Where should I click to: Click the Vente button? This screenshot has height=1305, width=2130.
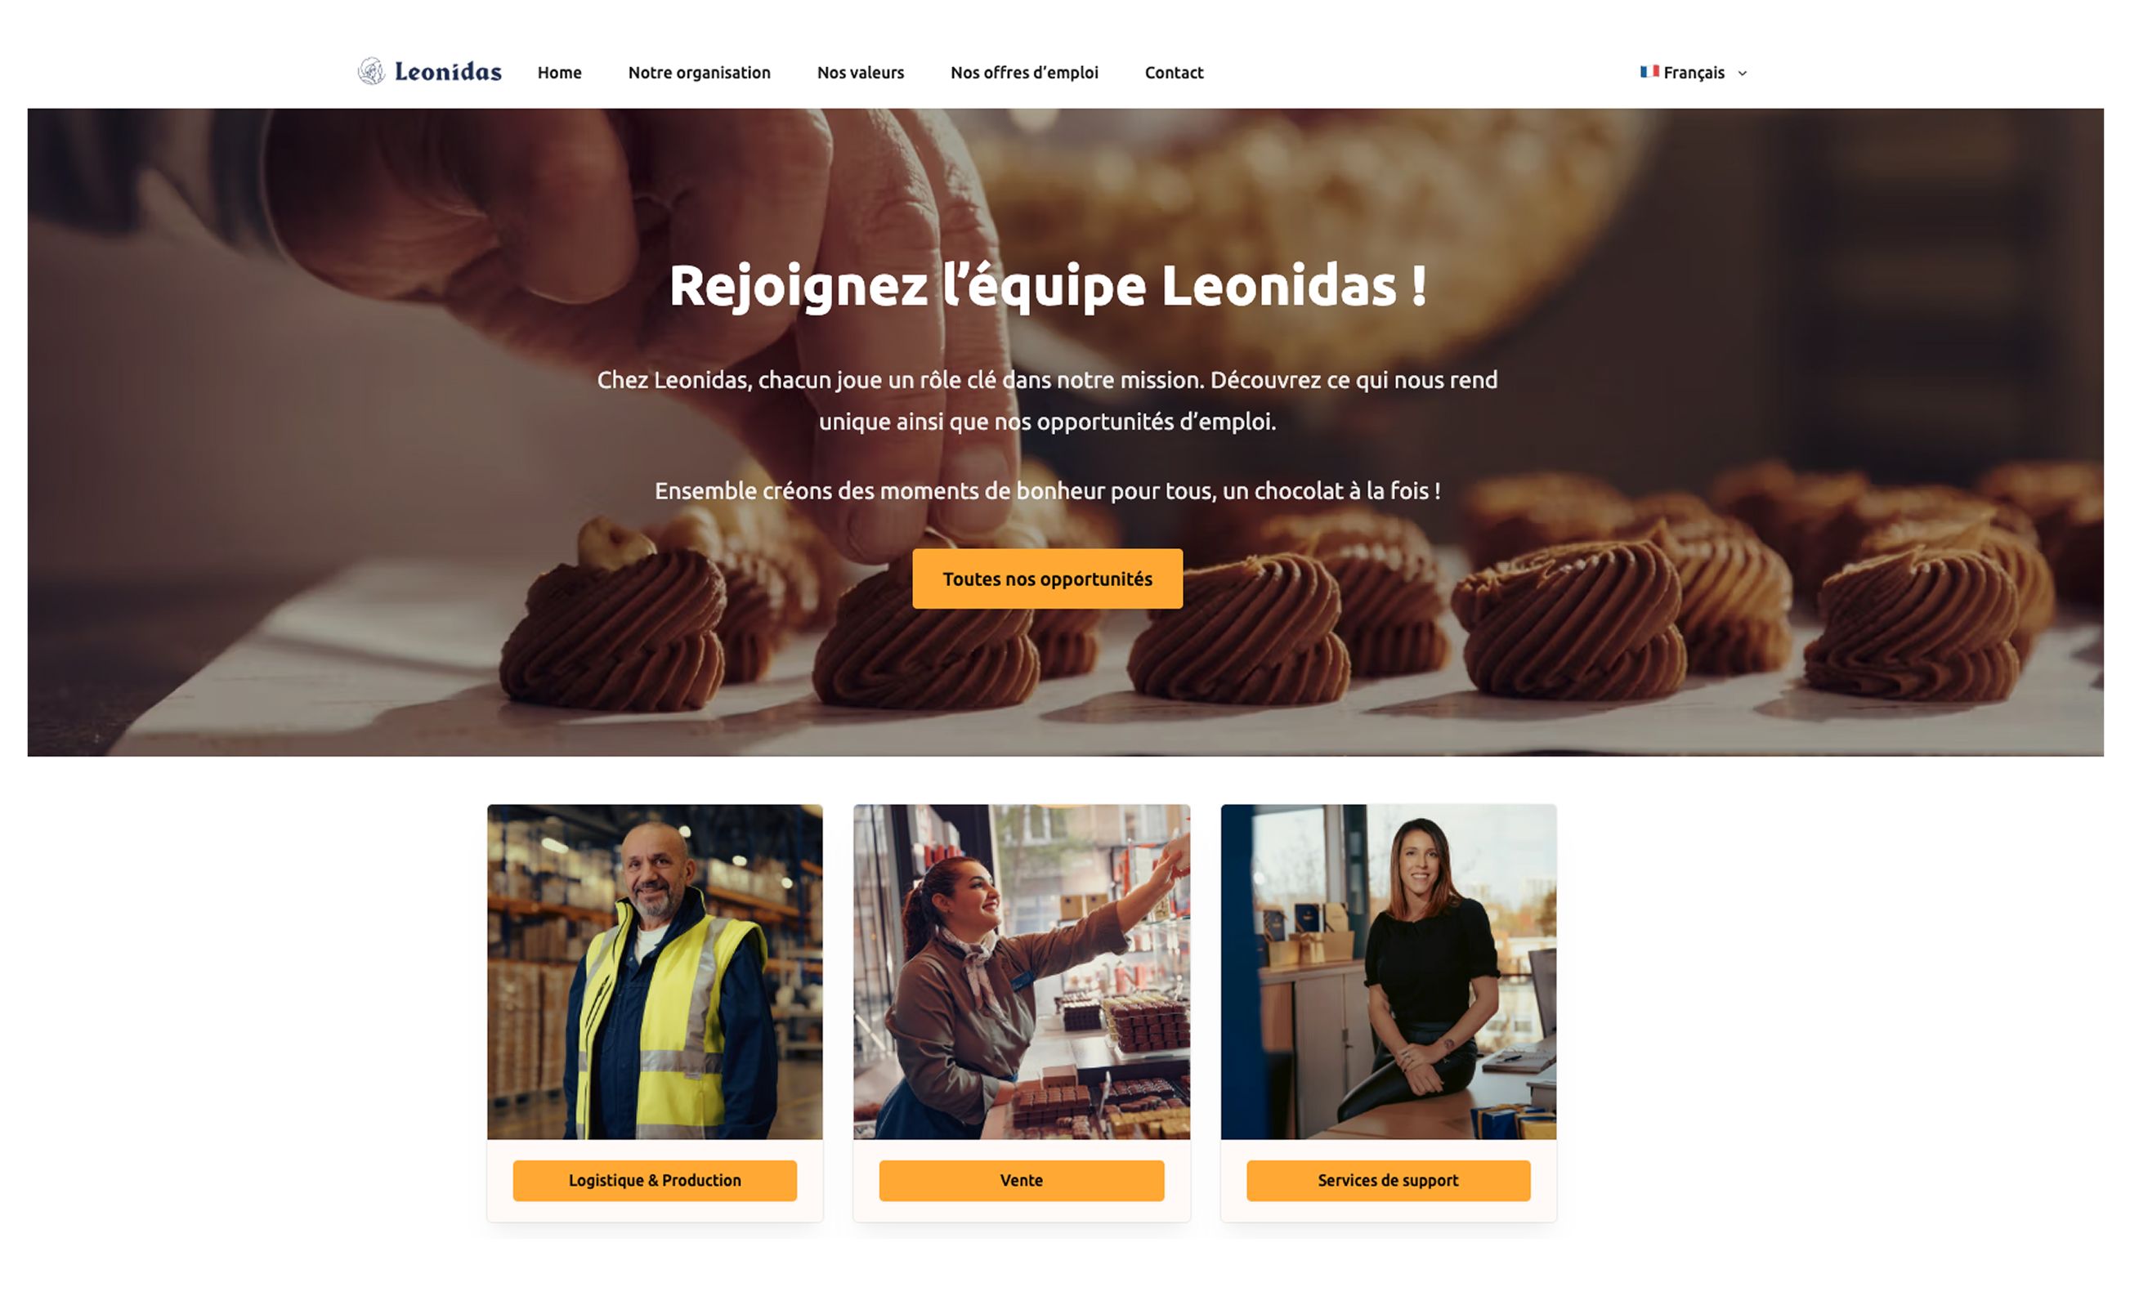[1021, 1180]
